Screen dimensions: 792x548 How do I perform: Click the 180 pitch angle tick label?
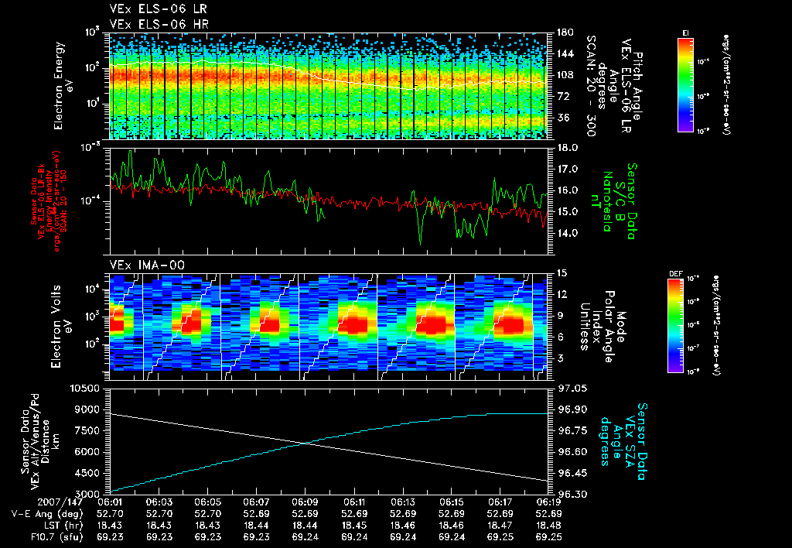click(565, 33)
